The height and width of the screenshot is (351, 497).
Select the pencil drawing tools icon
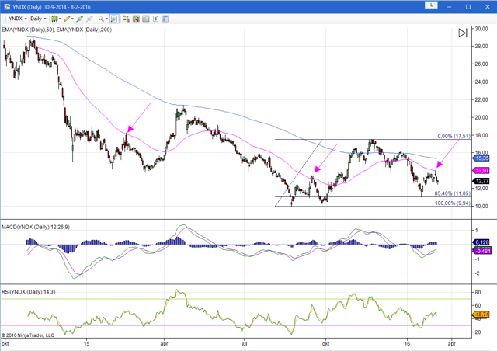point(67,19)
